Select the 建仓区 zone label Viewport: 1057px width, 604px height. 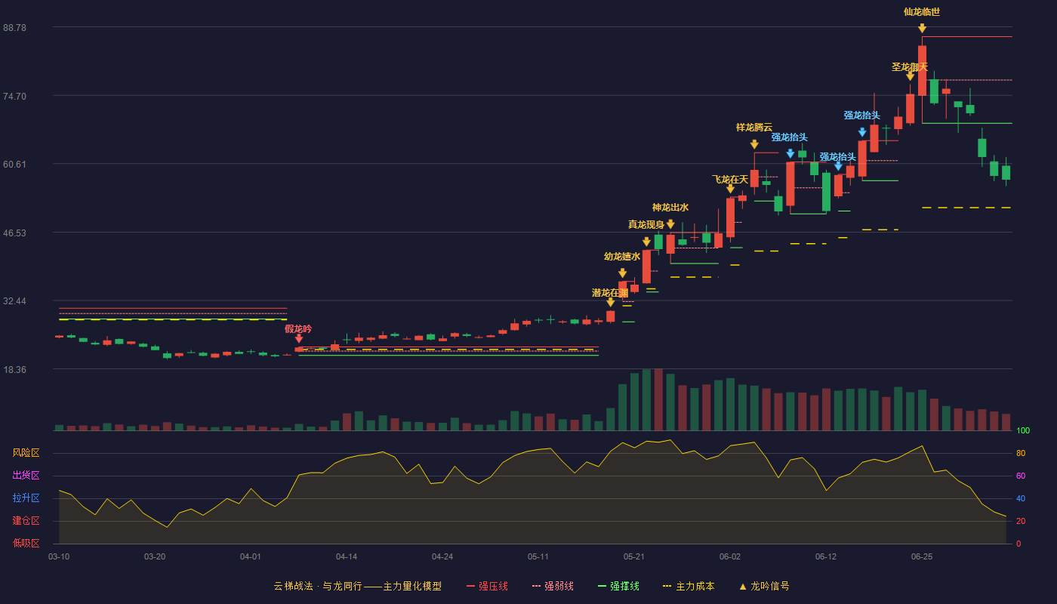tap(26, 521)
